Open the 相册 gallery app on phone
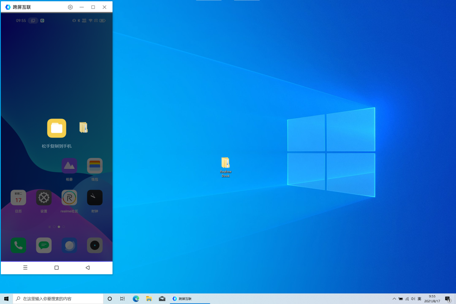456x304 pixels. 69,166
